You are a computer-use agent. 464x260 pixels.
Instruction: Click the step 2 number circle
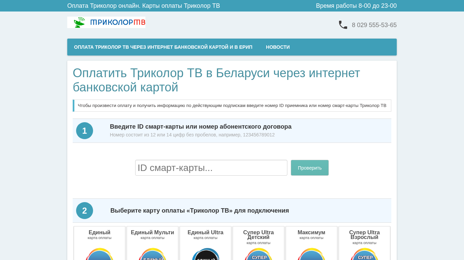pyautogui.click(x=85, y=211)
